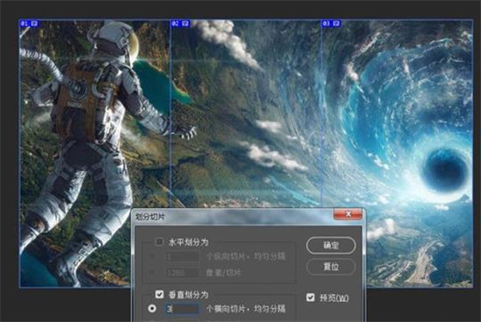Enable the 水平划分为 checkbox
Viewport: 481px width, 322px height.
(159, 241)
